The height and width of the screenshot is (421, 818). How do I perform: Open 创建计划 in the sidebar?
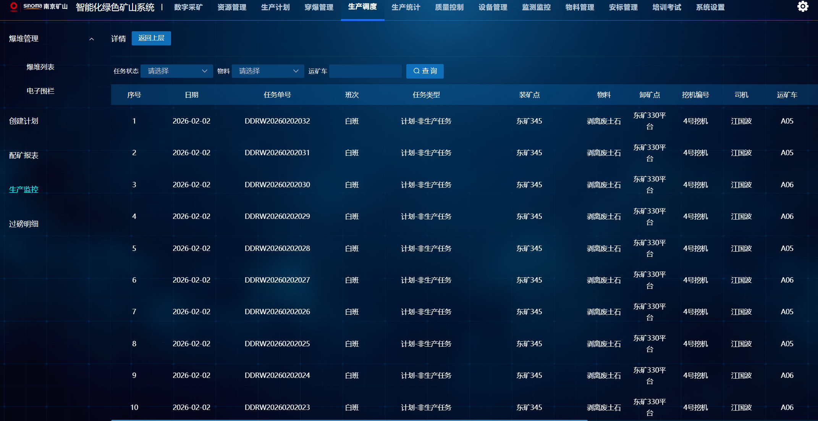point(24,121)
